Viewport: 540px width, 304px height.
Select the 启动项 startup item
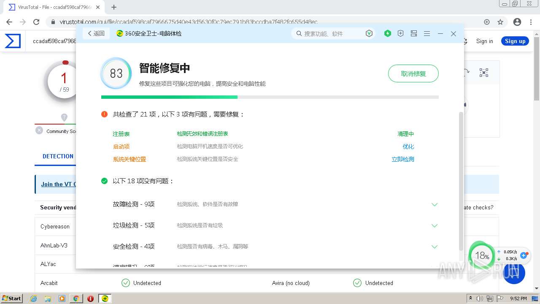tap(121, 147)
